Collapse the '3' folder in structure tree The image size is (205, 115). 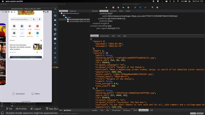62,15
